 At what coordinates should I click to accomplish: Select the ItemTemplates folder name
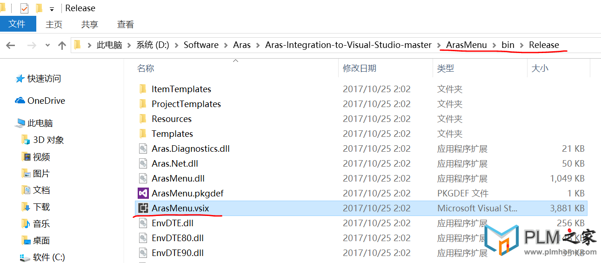tap(181, 89)
